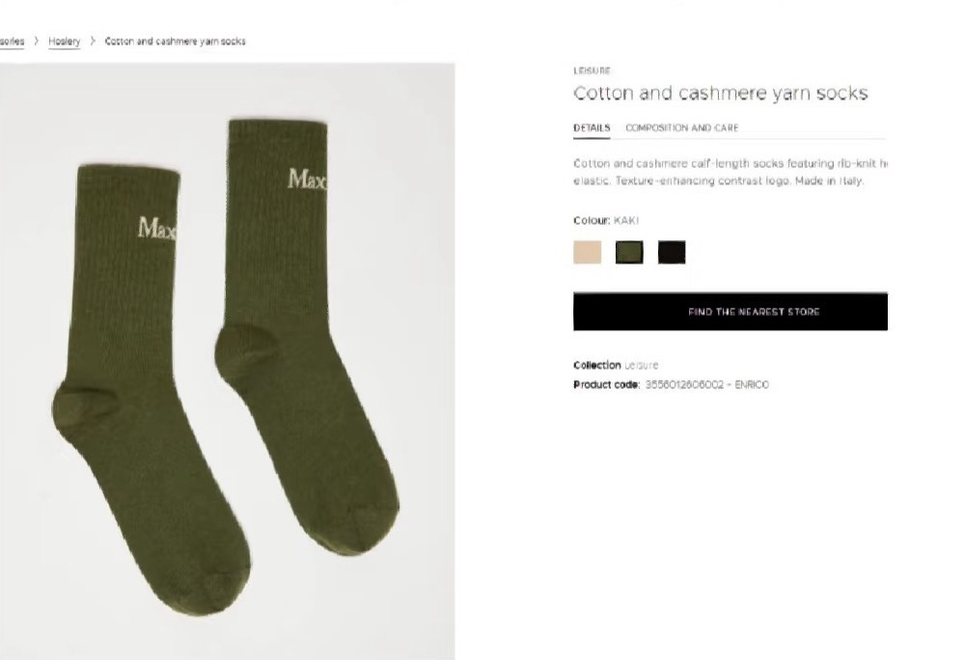The image size is (964, 660).
Task: Go to the Accessories breadcrumb link
Action: tap(12, 41)
